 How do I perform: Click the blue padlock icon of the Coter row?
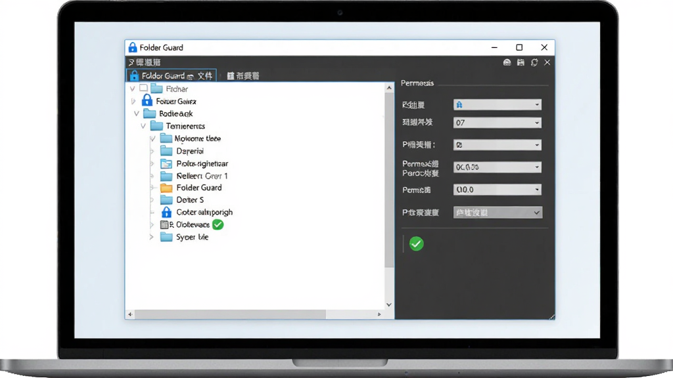(x=166, y=212)
